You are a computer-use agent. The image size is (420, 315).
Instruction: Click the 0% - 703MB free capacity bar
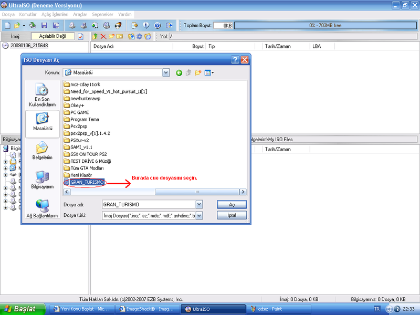(x=325, y=25)
